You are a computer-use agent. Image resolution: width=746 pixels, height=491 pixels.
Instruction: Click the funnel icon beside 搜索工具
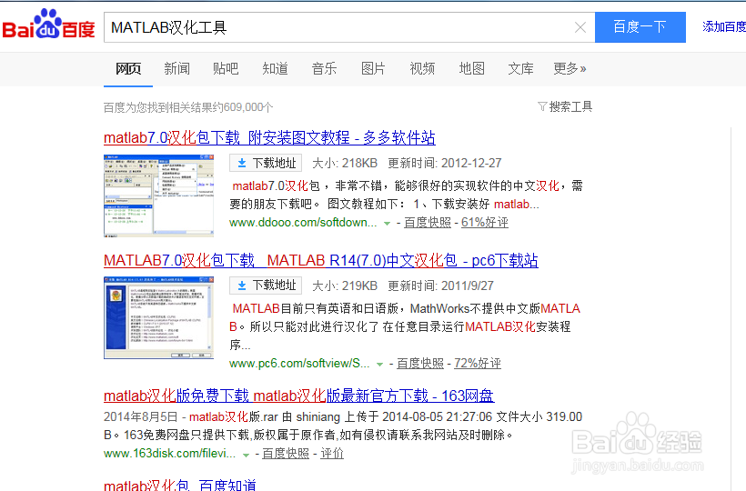click(542, 106)
